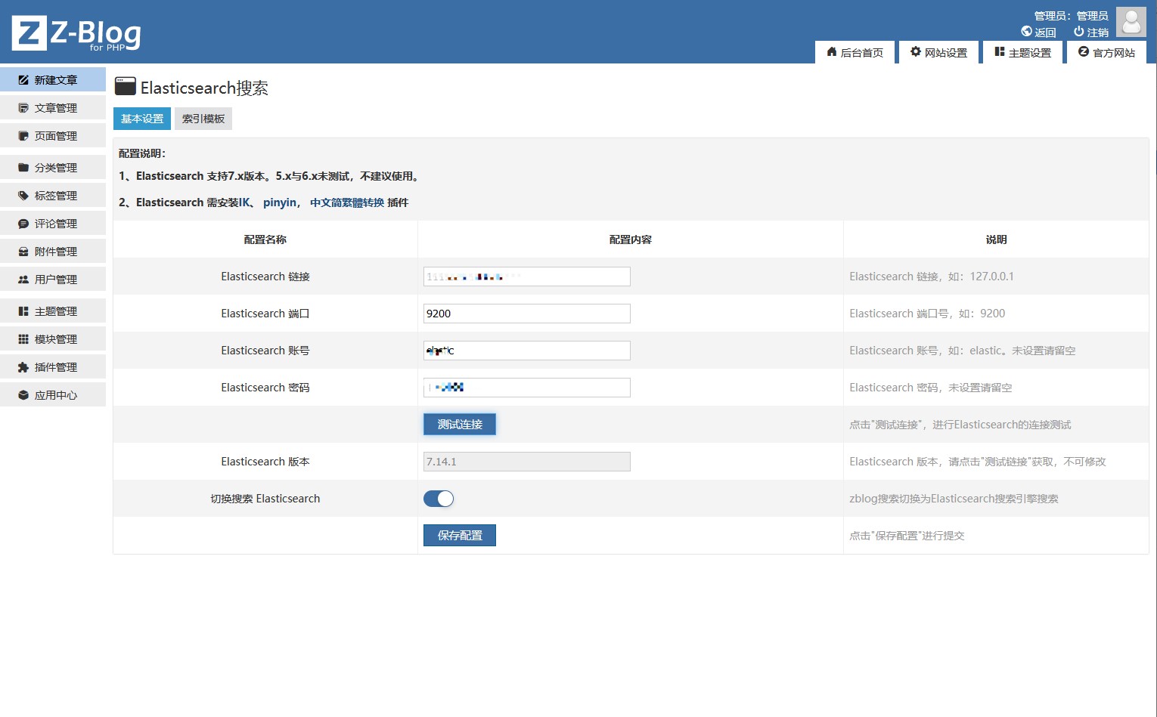Viewport: 1157px width, 717px height.
Task: Click the 主题管理 layout icon
Action: point(23,311)
